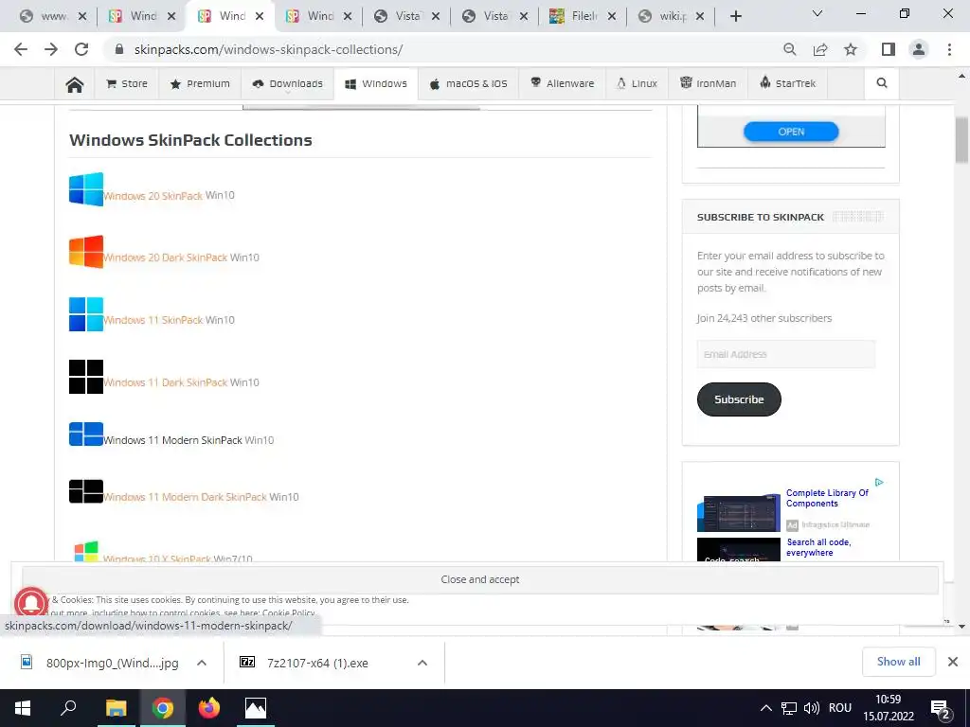Open Chrome three-dot menu
The width and height of the screenshot is (970, 727).
(949, 49)
